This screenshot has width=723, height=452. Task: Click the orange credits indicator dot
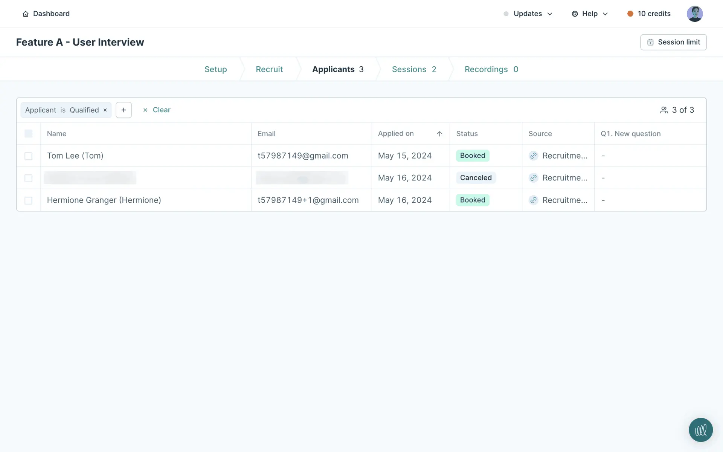630,14
